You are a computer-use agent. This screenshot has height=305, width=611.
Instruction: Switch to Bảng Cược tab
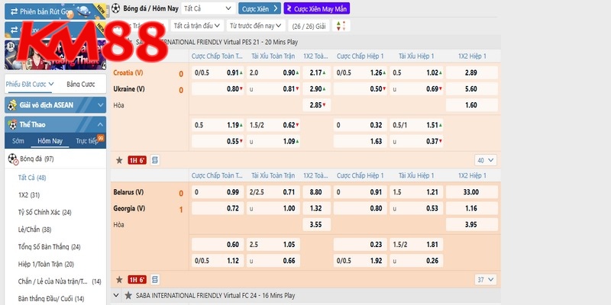coord(81,84)
